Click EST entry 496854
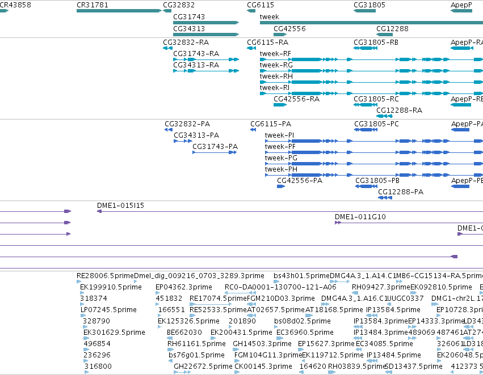The width and height of the screenshot is (483, 375). [96, 344]
